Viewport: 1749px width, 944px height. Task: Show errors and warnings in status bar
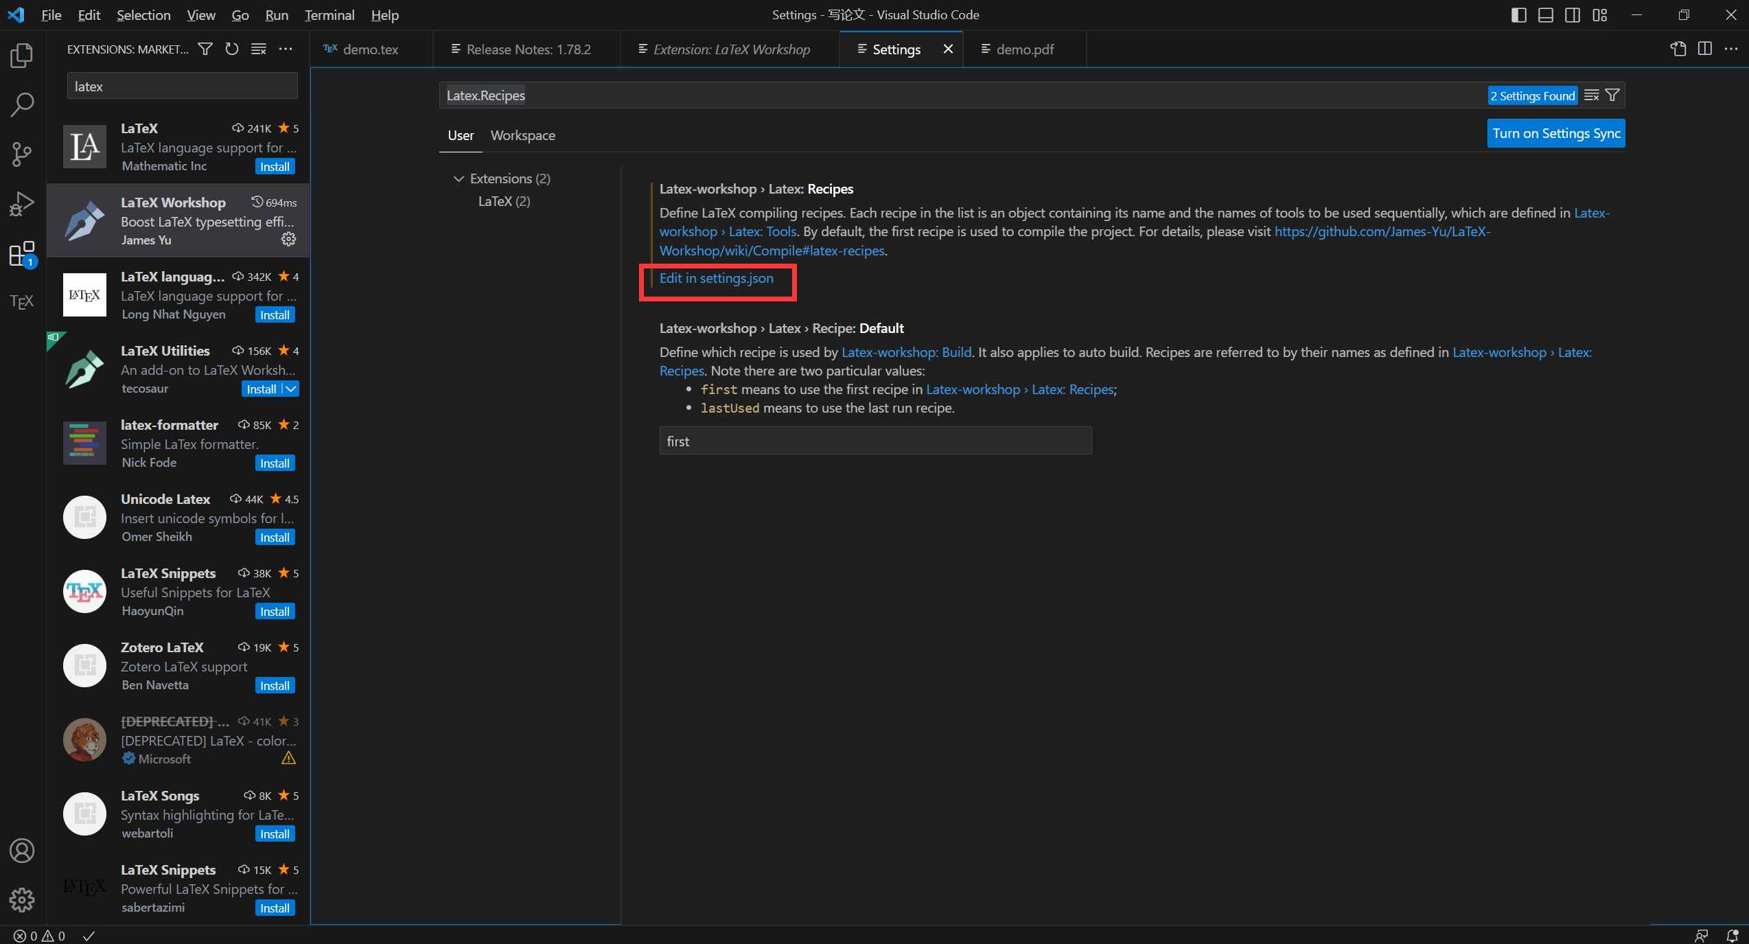coord(40,936)
